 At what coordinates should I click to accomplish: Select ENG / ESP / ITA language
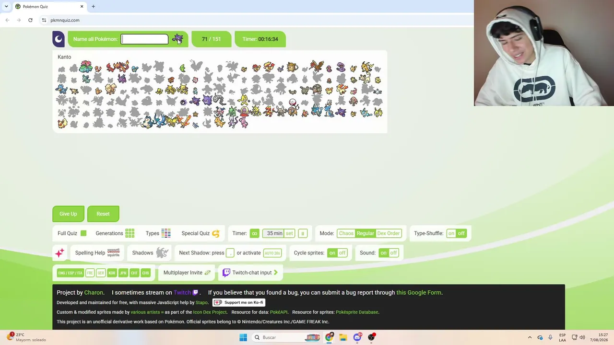pos(70,273)
